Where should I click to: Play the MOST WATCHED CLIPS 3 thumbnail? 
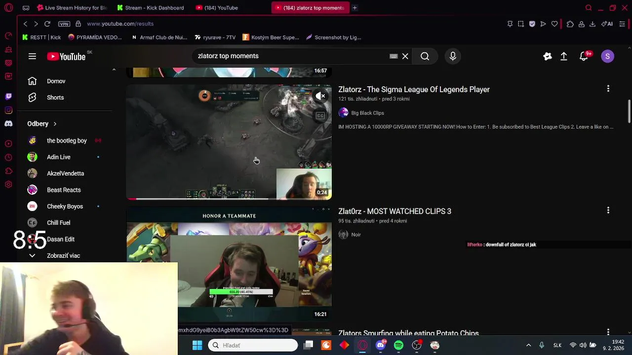click(229, 264)
